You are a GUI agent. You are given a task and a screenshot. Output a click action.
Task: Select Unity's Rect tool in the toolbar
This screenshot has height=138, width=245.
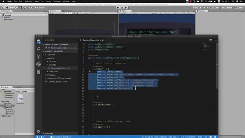[20, 8]
